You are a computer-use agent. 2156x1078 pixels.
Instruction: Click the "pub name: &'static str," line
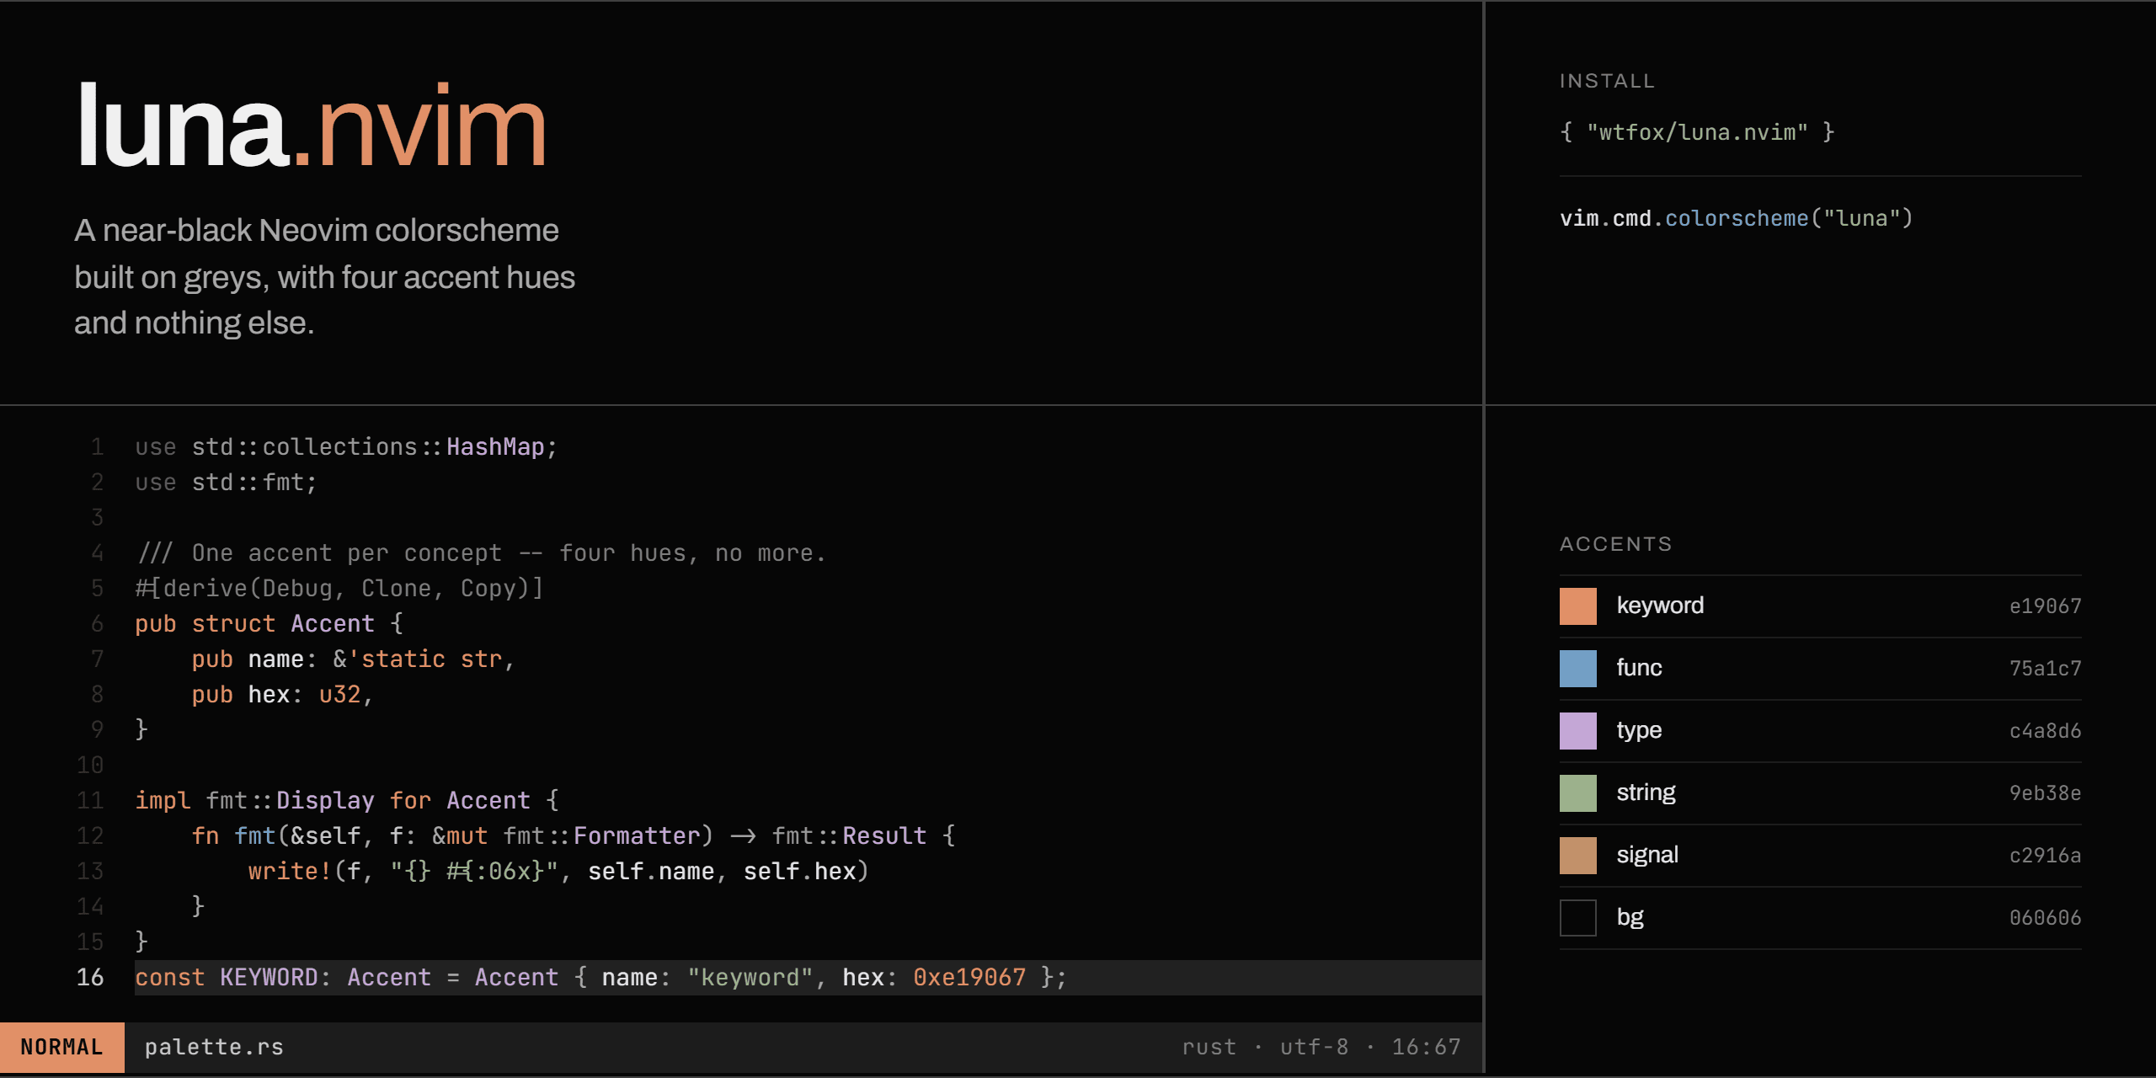[354, 659]
